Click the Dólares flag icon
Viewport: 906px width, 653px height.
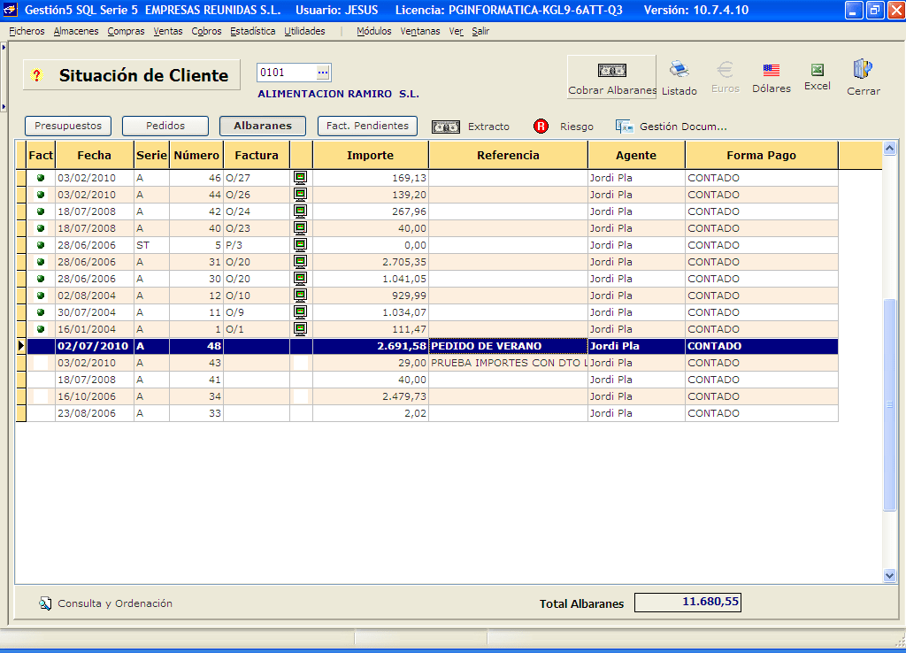coord(771,70)
